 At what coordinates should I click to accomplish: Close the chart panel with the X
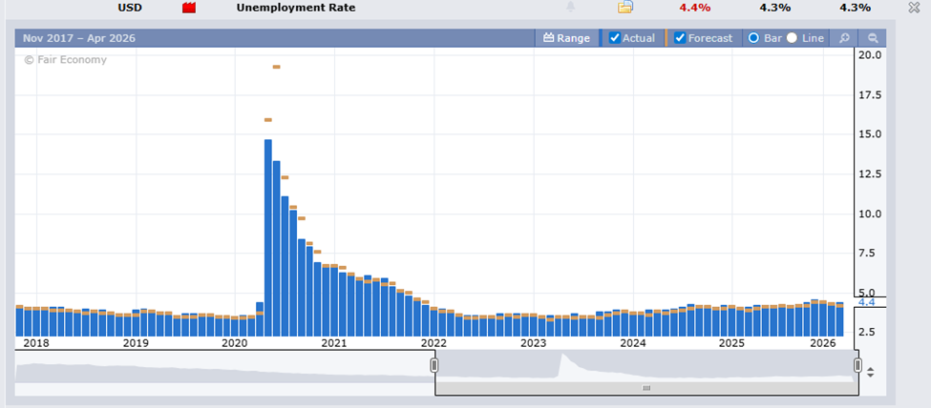pyautogui.click(x=914, y=8)
